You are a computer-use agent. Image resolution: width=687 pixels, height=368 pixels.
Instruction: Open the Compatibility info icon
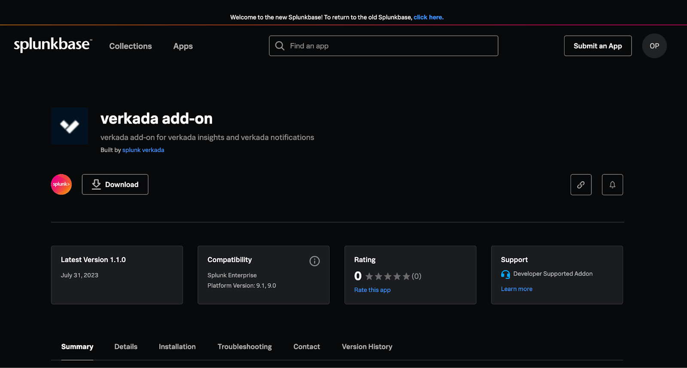point(314,261)
